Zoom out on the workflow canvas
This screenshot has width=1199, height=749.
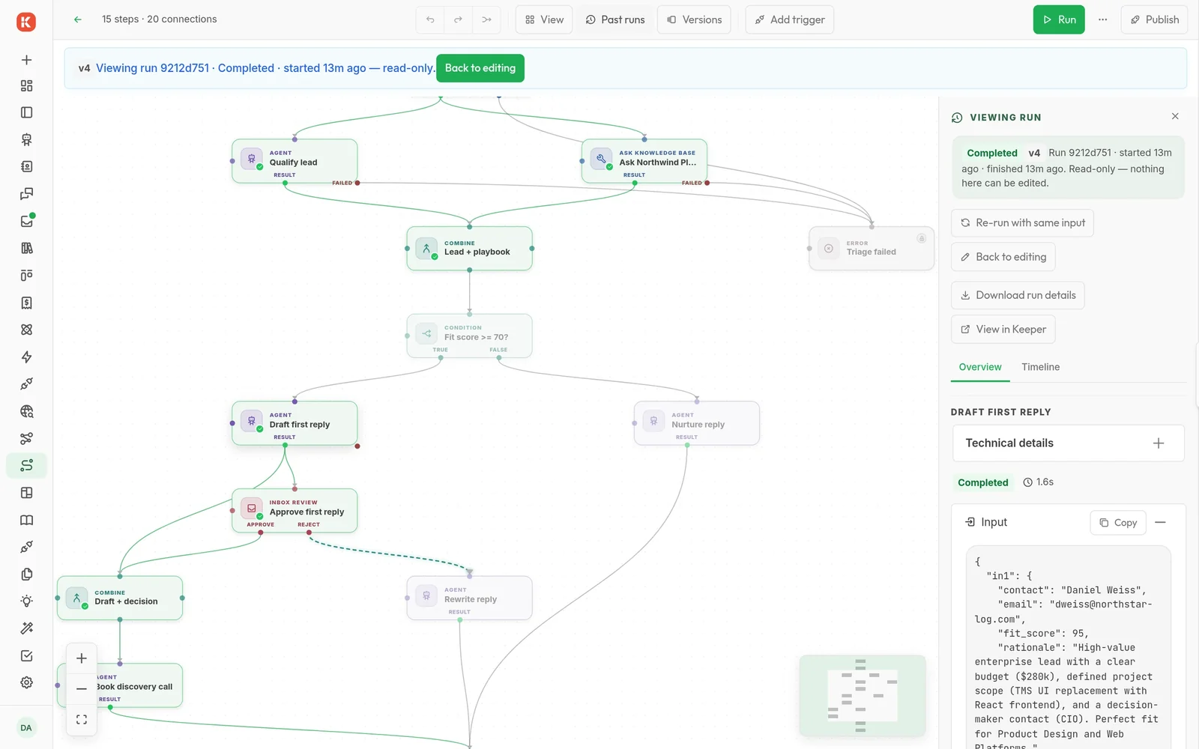(x=82, y=689)
